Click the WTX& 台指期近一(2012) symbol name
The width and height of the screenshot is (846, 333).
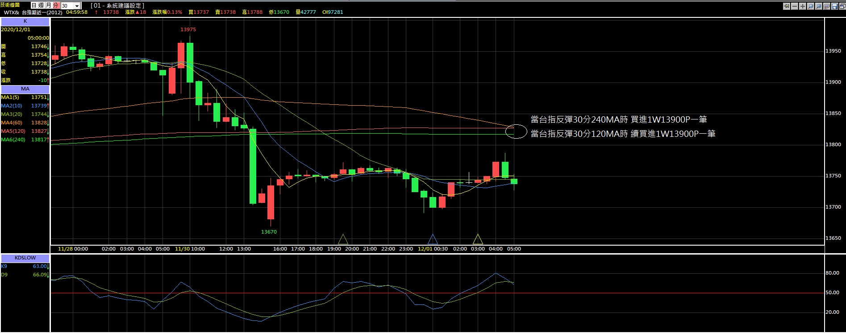click(x=33, y=12)
